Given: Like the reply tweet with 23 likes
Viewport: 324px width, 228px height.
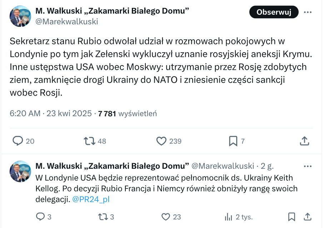Looking at the screenshot, I should coord(165,217).
